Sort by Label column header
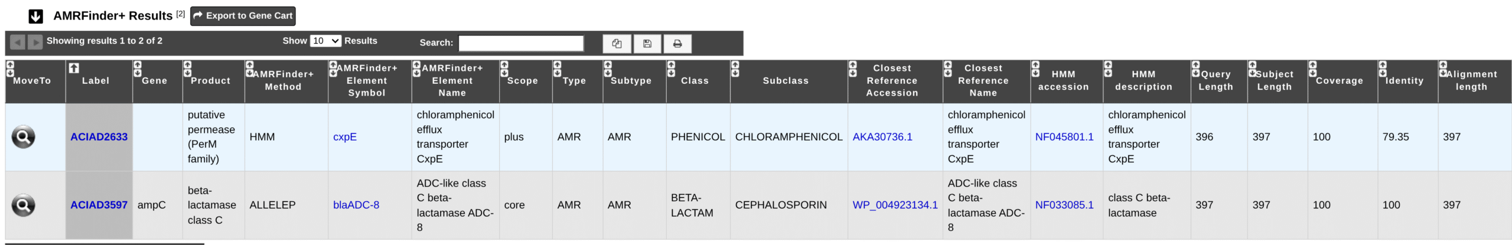 96,81
